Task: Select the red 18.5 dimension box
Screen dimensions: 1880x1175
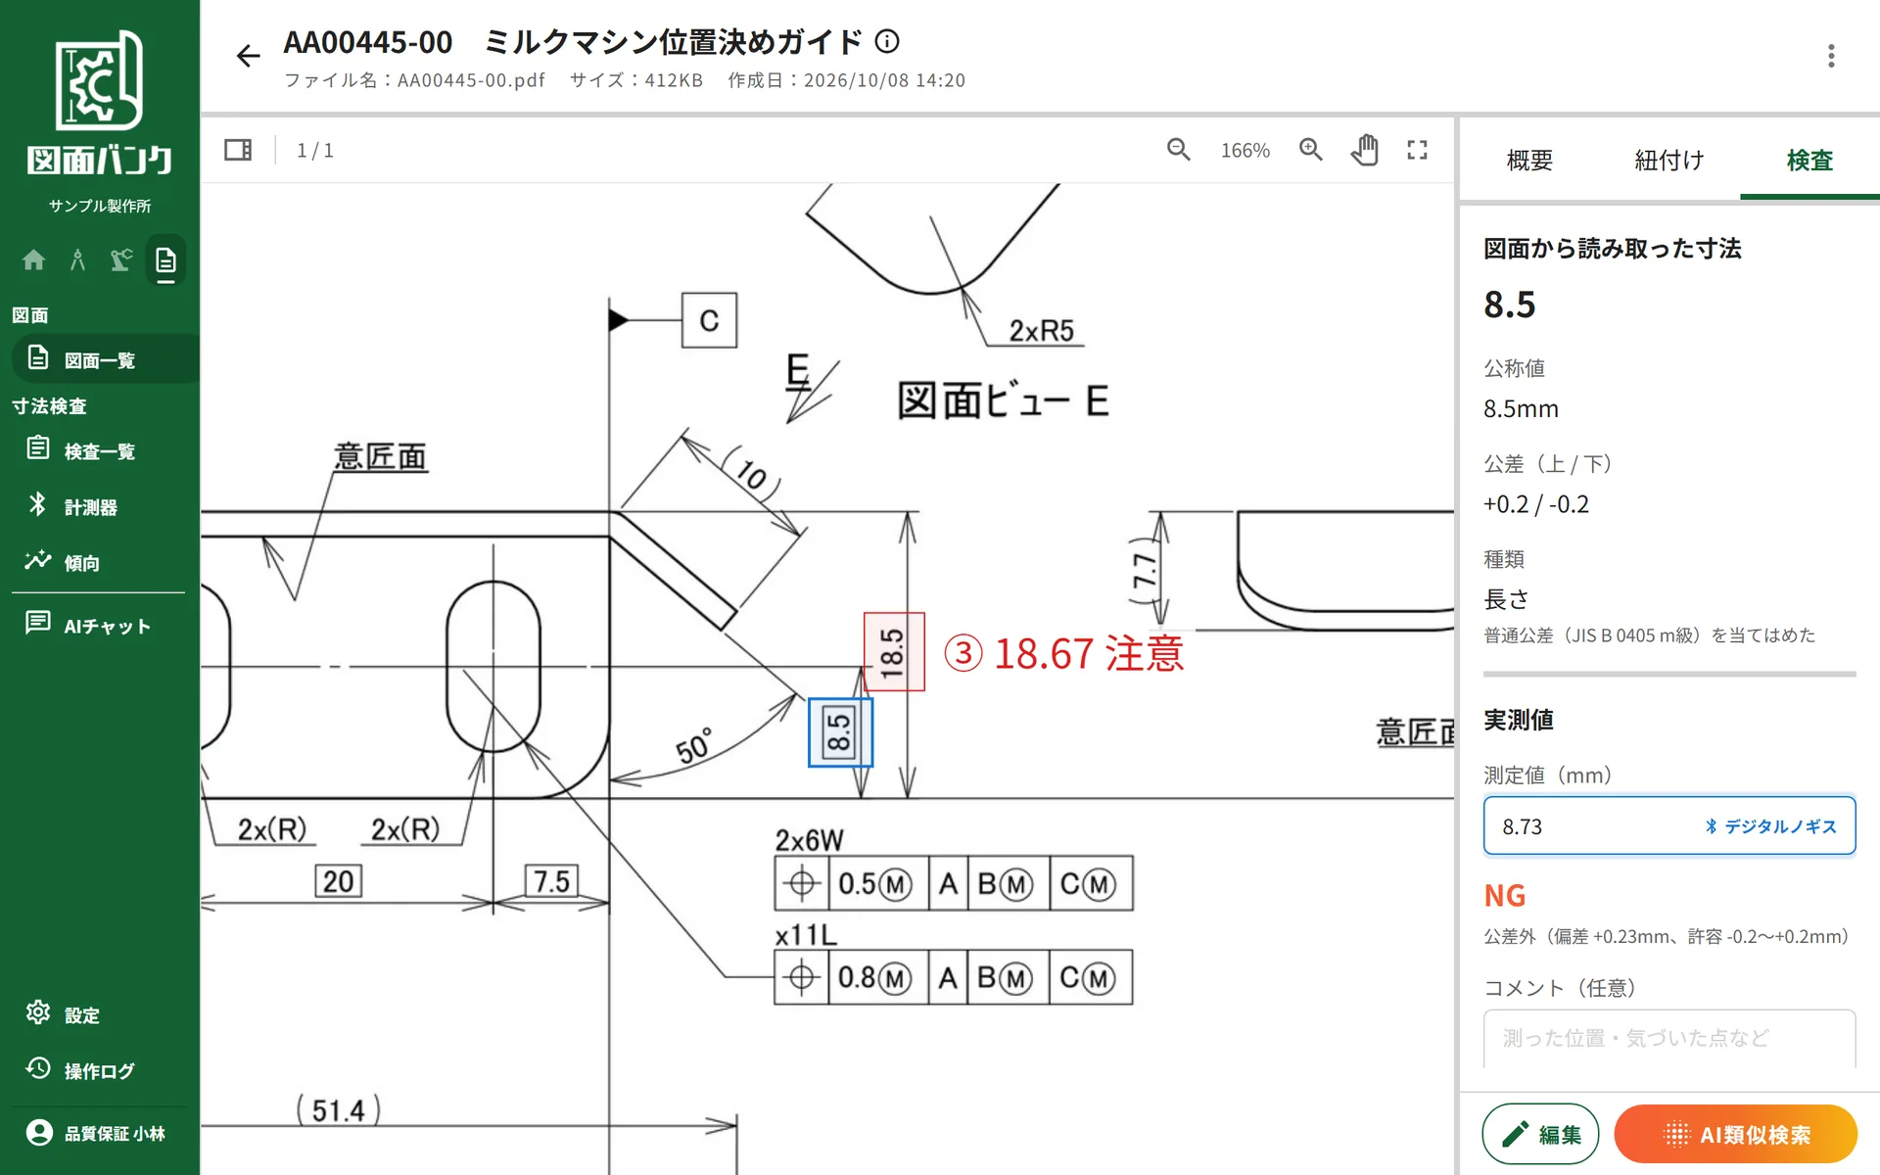Action: [893, 652]
